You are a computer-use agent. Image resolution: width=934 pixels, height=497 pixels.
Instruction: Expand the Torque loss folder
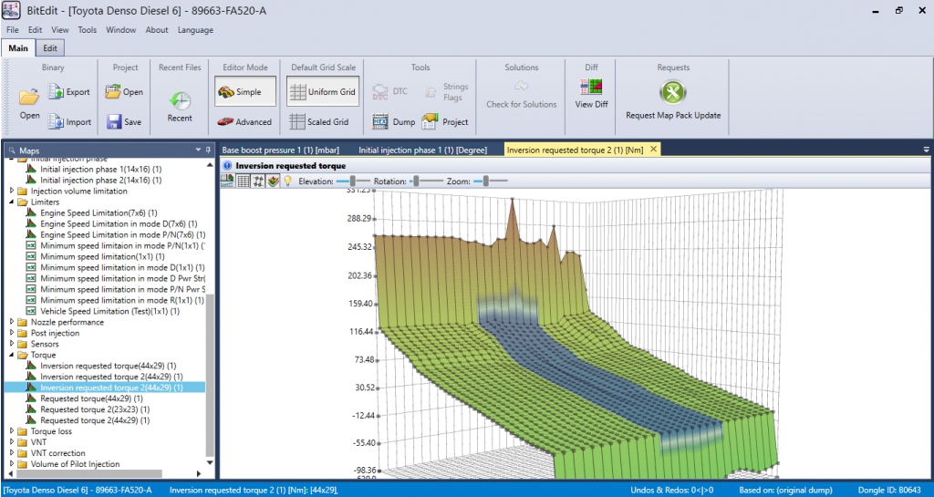pyautogui.click(x=12, y=431)
